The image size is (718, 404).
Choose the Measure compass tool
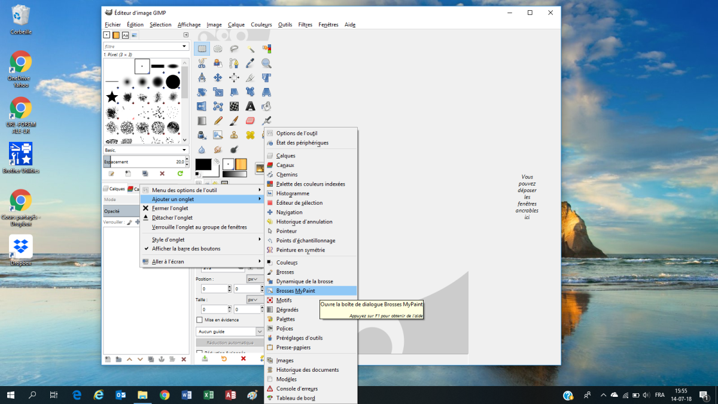[x=202, y=78]
